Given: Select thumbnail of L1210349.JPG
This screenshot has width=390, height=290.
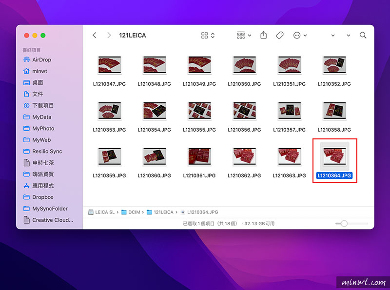Looking at the screenshot, I should coord(199,65).
